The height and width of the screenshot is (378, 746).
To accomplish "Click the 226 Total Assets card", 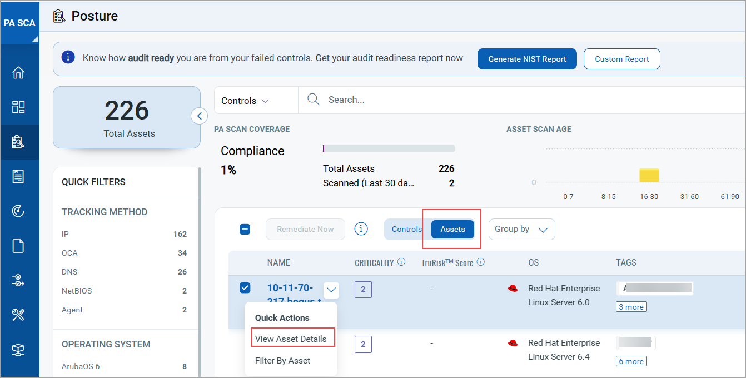I will click(x=127, y=117).
